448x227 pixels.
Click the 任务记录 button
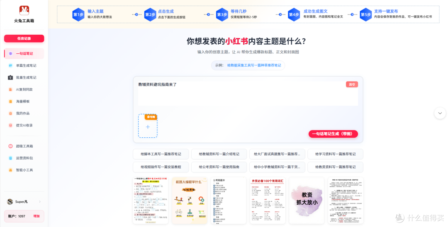[24, 38]
